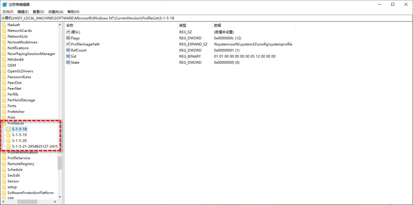This screenshot has width=413, height=205.
Task: Select the ProfileList key in tree
Action: pyautogui.click(x=16, y=123)
